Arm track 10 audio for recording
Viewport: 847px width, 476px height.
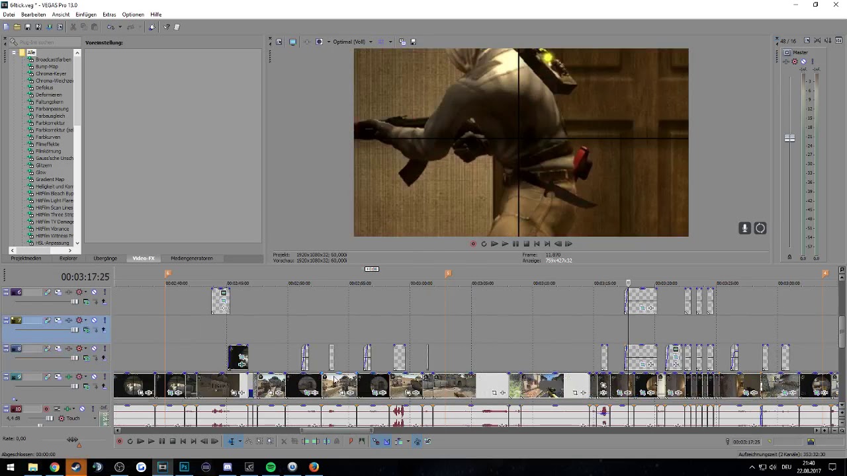tap(46, 409)
